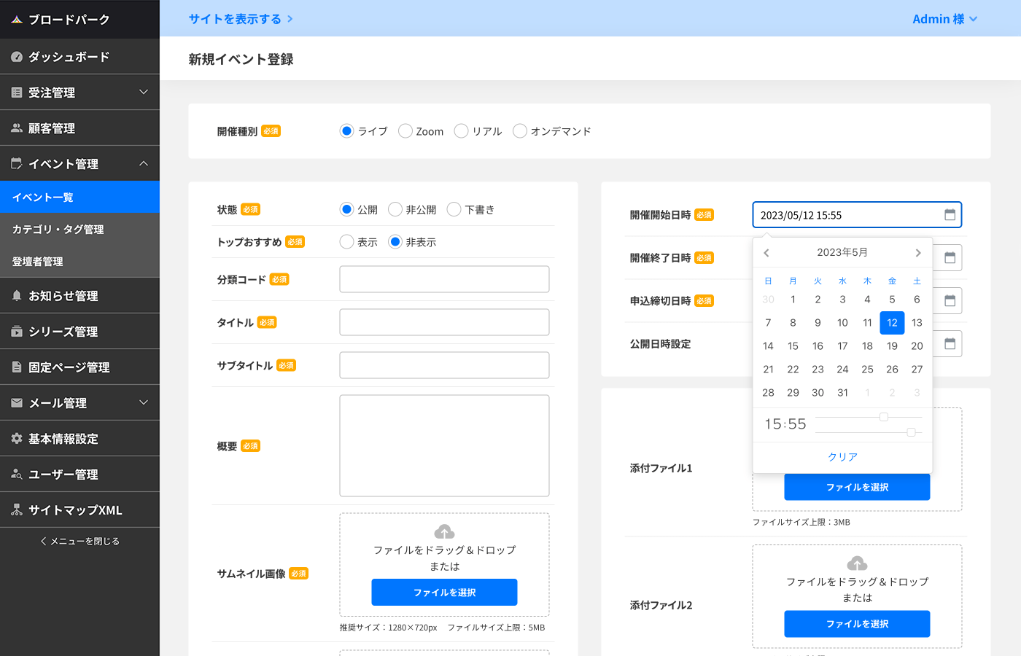Select リアル event type

(461, 131)
